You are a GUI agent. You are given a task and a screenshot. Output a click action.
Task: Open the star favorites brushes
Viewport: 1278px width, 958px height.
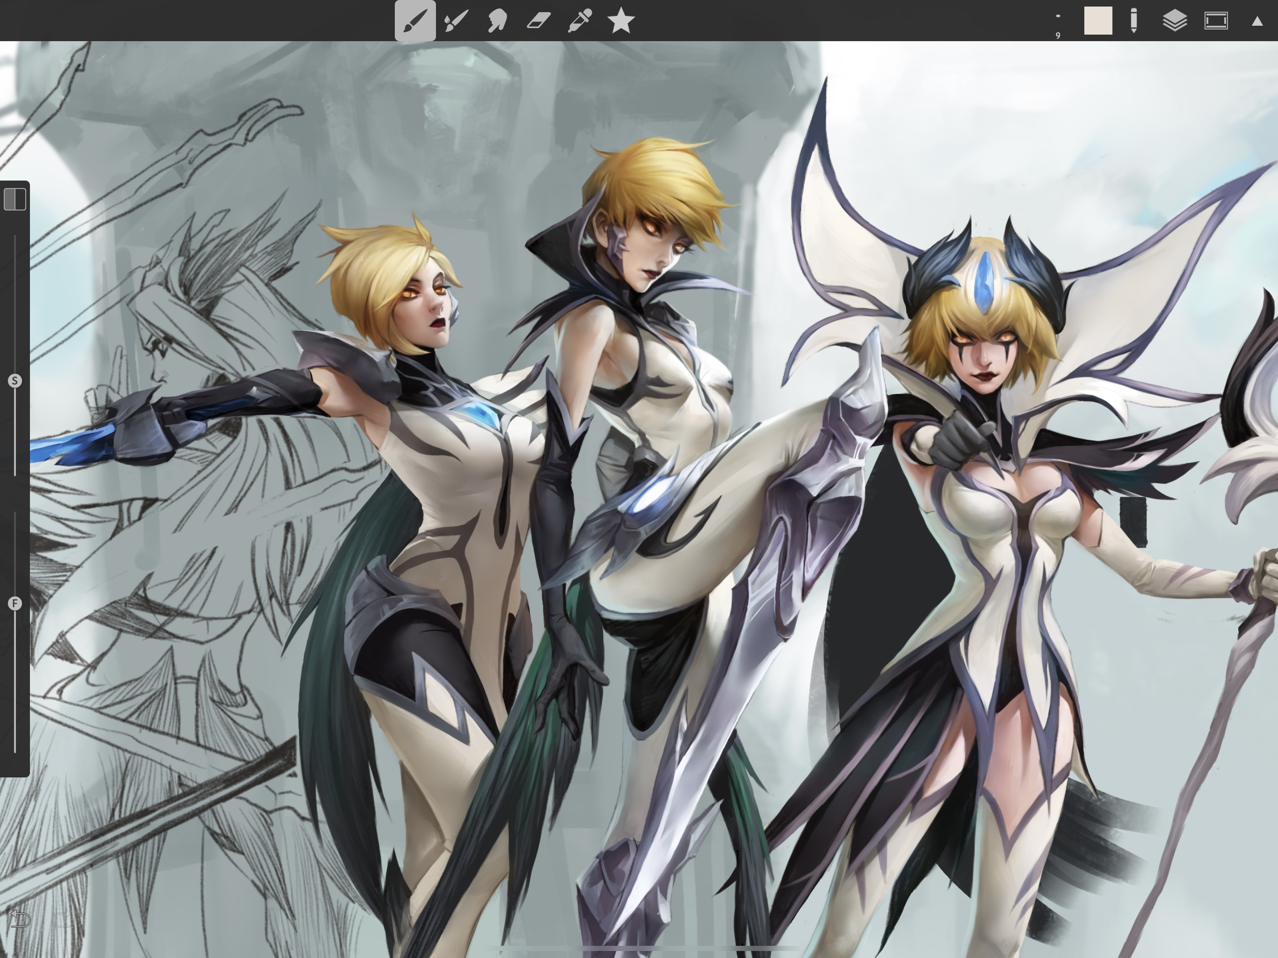tap(621, 22)
